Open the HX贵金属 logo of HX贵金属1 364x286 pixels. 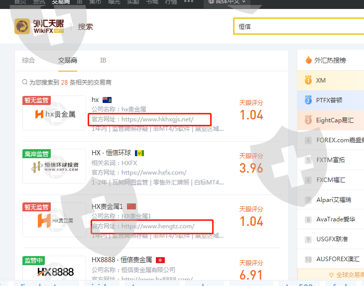click(54, 220)
